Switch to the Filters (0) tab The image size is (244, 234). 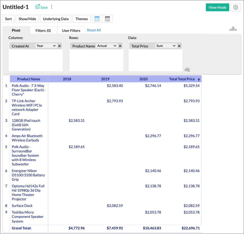pyautogui.click(x=43, y=31)
